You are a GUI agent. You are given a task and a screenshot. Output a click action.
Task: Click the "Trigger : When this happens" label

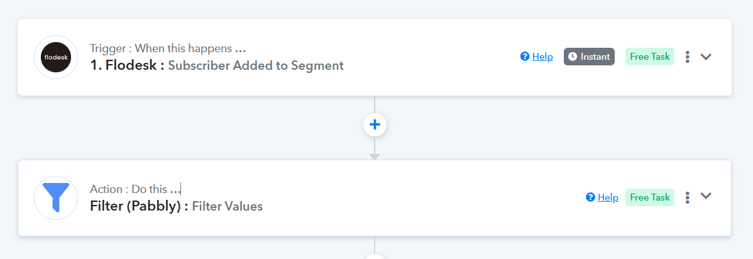point(167,48)
